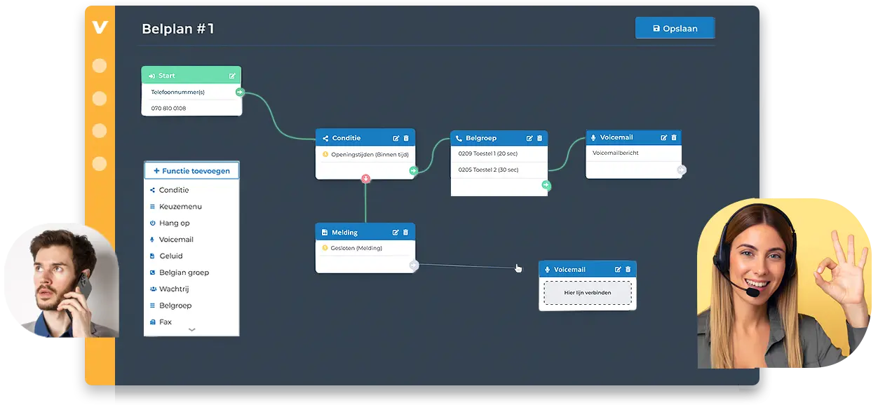This screenshot has height=405, width=878.
Task: Open the Functie toevoegen button
Action: click(191, 171)
